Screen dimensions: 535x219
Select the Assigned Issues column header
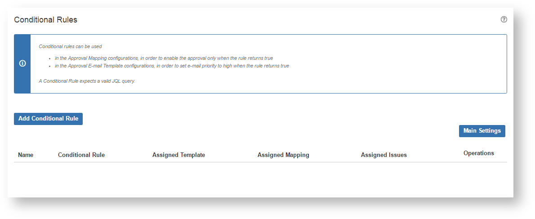click(x=383, y=155)
